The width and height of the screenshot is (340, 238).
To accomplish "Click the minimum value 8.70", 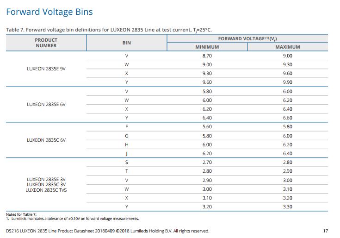I will tap(207, 56).
